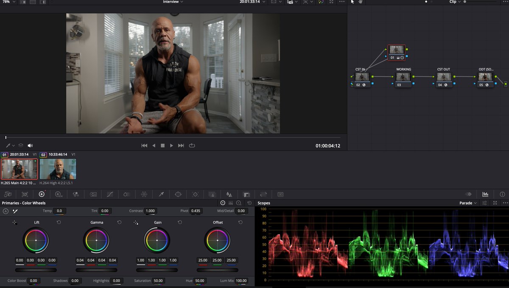This screenshot has width=509, height=288.
Task: Open the Camera Raw palette
Action: tap(8, 194)
